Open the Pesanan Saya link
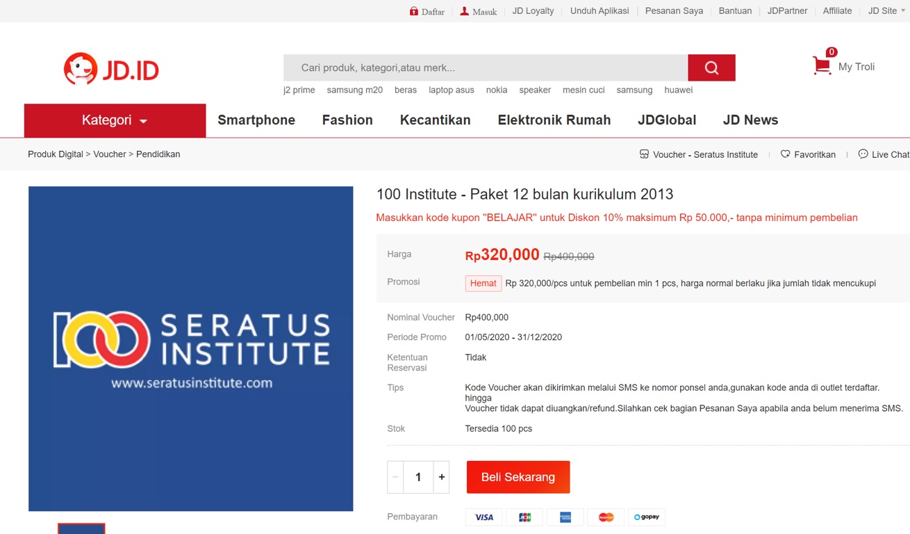The height and width of the screenshot is (534, 910). click(674, 11)
